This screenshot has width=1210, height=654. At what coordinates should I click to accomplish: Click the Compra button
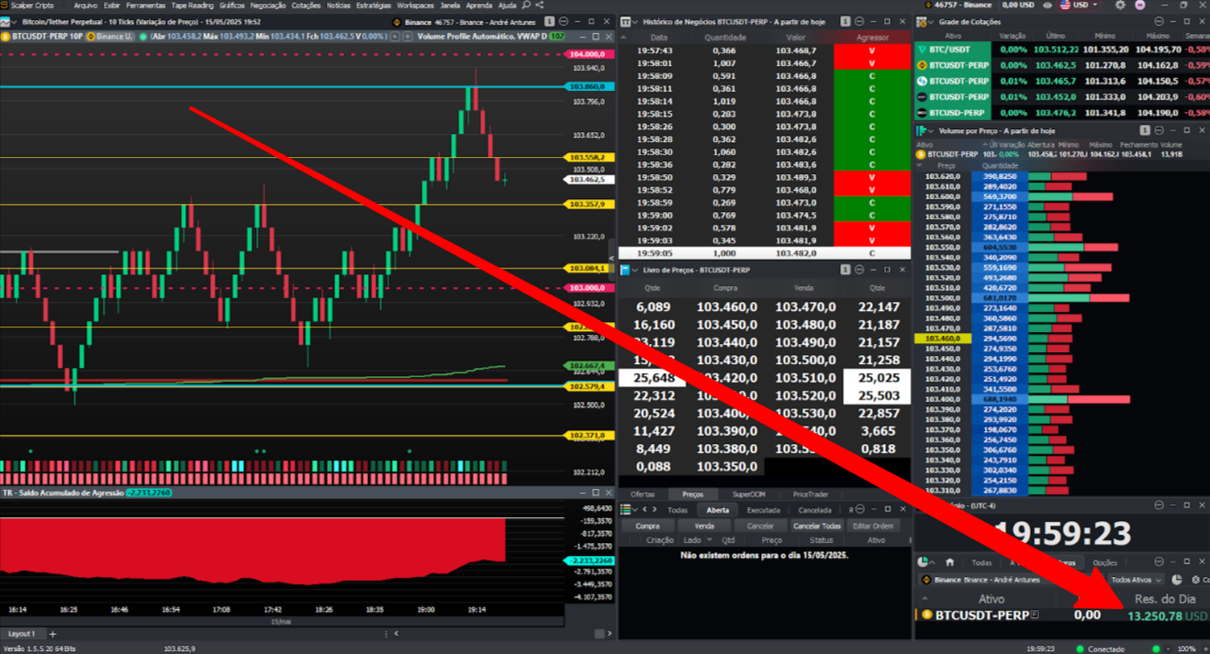(x=647, y=526)
